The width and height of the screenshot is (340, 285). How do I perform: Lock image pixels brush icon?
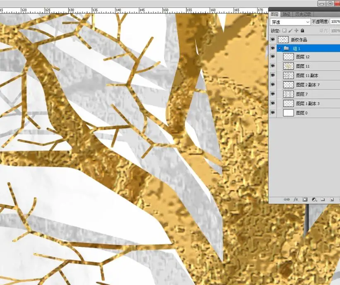(290, 31)
